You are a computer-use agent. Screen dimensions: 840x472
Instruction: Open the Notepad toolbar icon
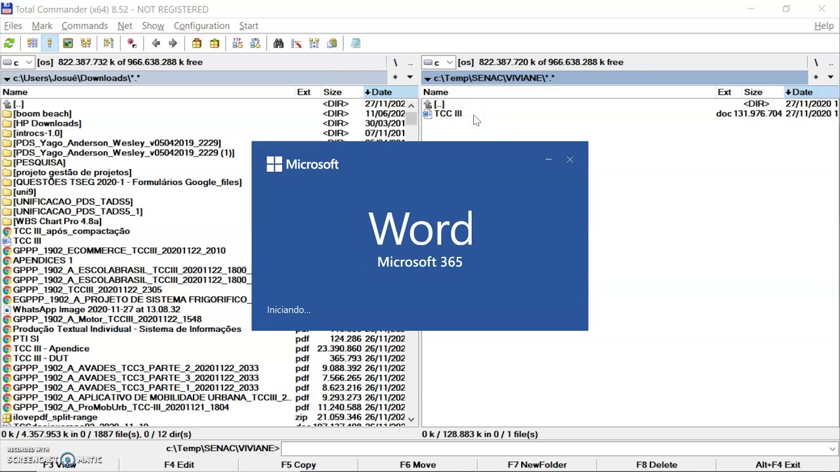(x=355, y=43)
